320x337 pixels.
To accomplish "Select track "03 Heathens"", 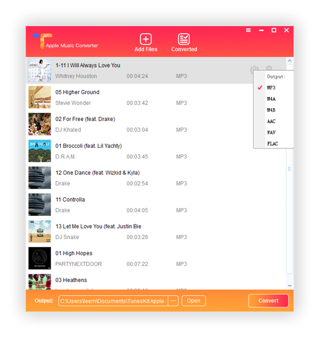I will click(x=71, y=280).
